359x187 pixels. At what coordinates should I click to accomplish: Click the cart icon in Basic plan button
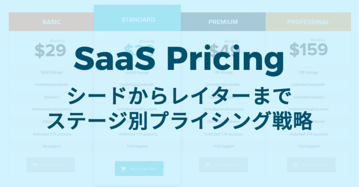[x=35, y=165]
